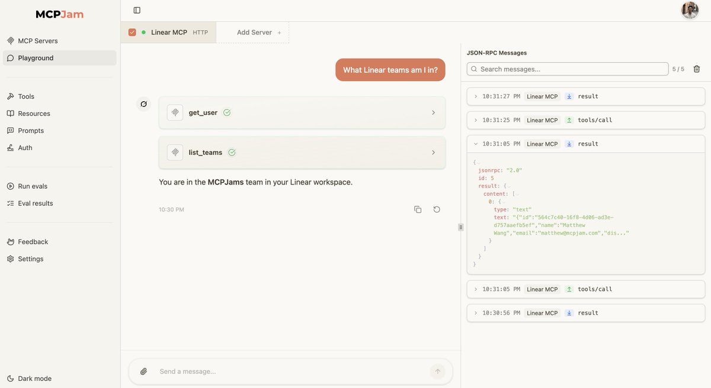Click the search icon in the messages search
Image resolution: width=711 pixels, height=388 pixels.
point(473,69)
